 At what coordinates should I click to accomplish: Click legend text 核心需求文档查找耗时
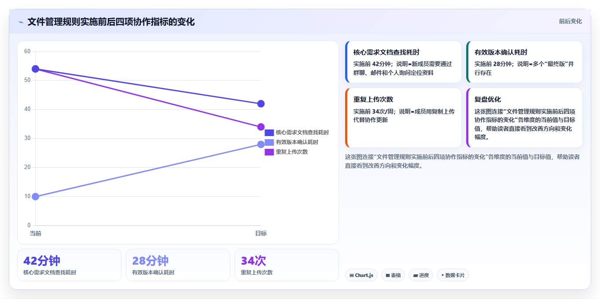tap(302, 133)
